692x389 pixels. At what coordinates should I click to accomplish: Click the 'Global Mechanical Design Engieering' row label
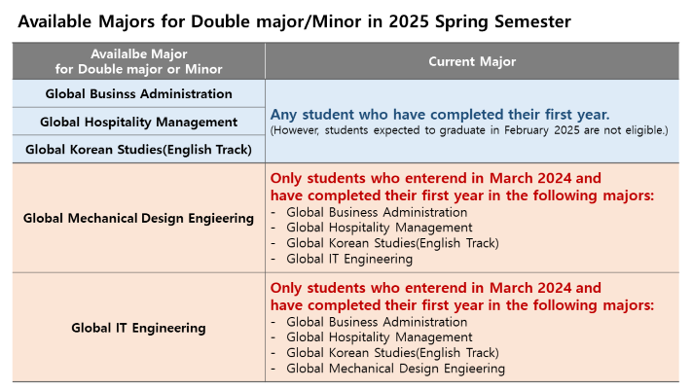click(138, 218)
